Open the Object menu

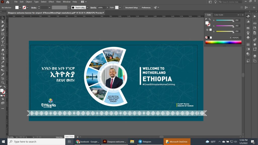click(29, 2)
